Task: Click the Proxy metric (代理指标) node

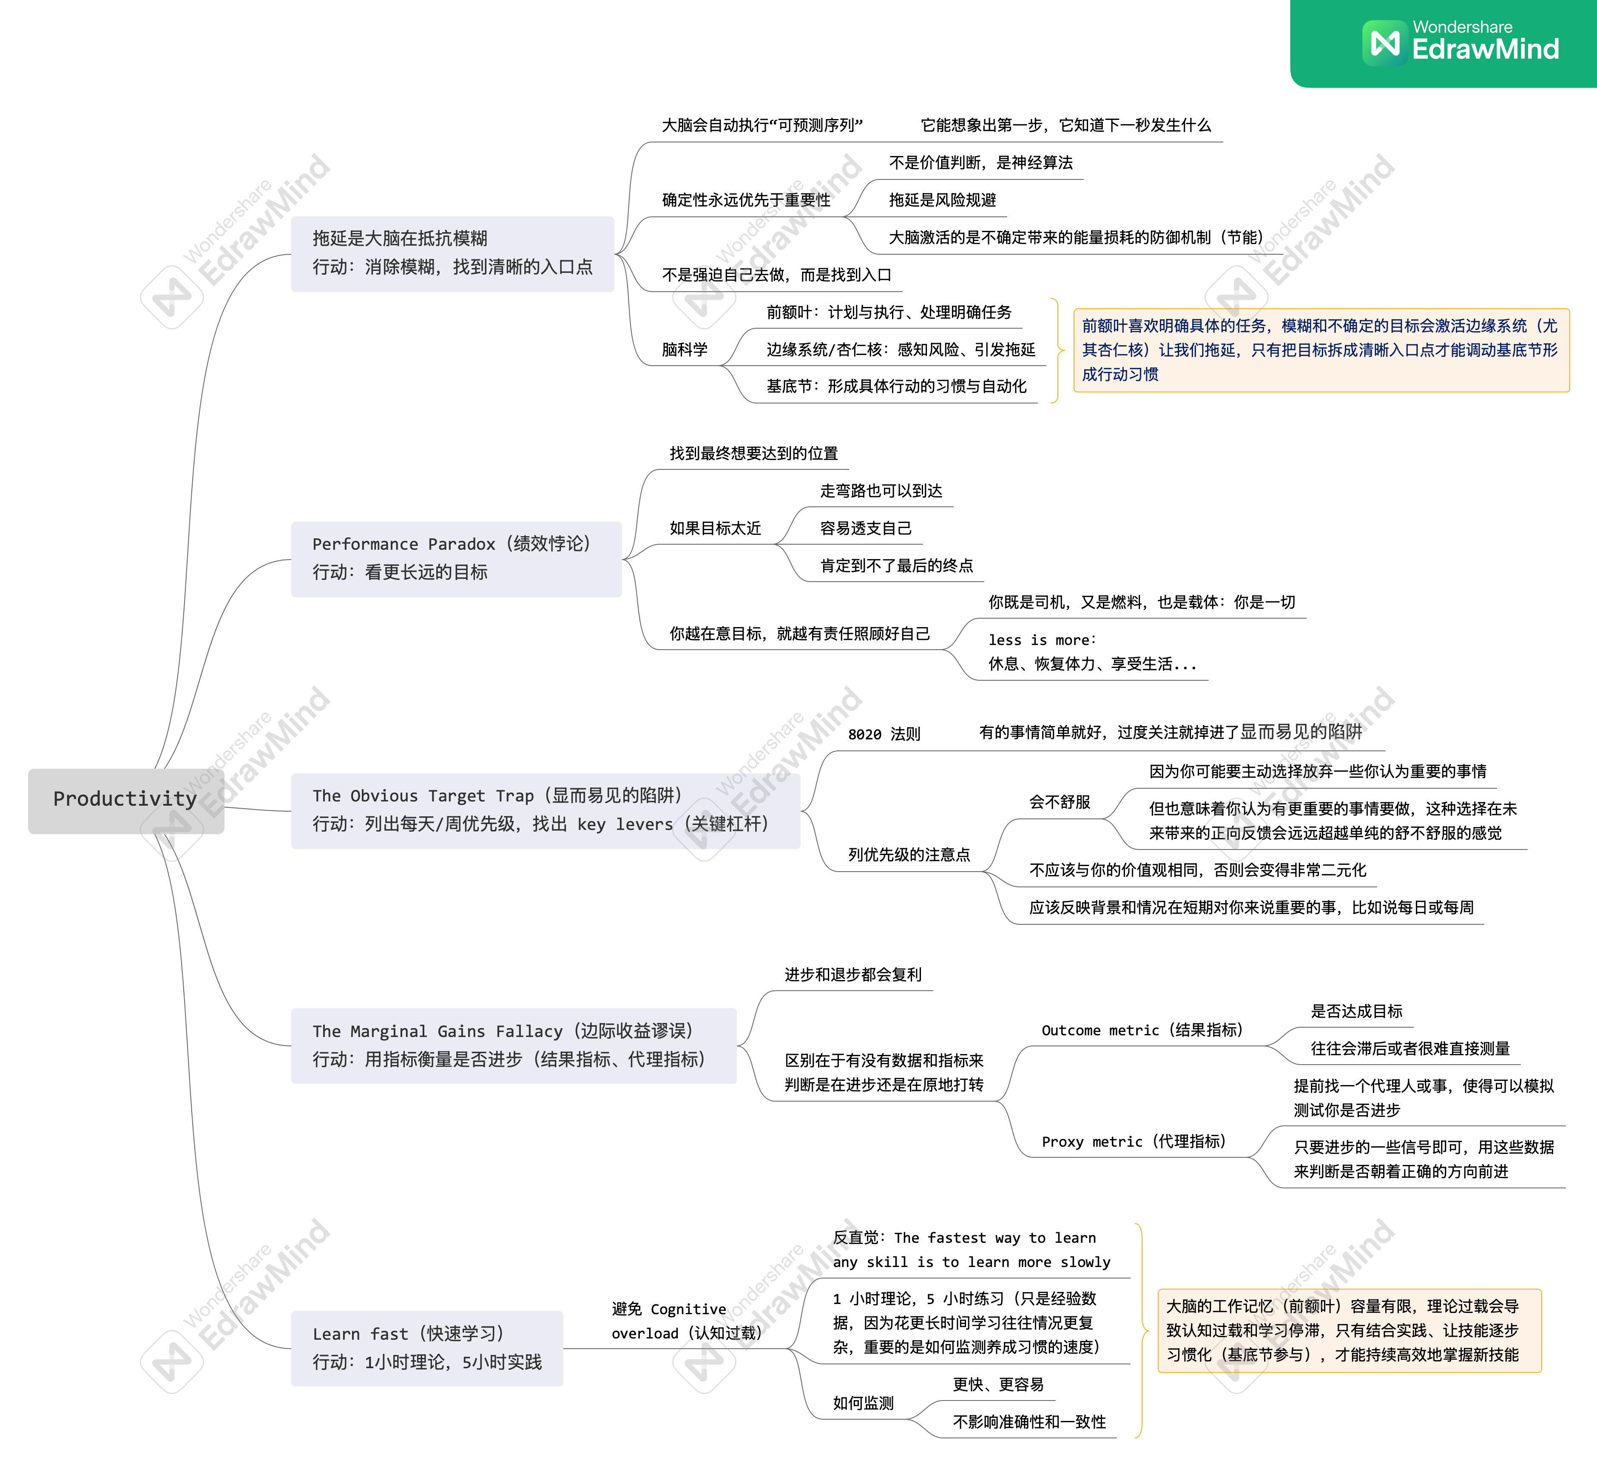Action: pos(1134,1142)
